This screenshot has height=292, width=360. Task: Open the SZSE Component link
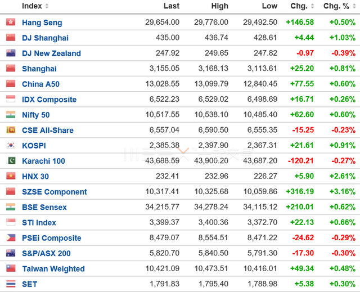click(x=55, y=192)
